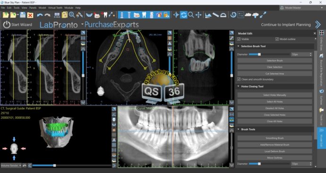The image size is (326, 173).
Task: Click the fullscreen expand arrows icon
Action: [x=263, y=15]
